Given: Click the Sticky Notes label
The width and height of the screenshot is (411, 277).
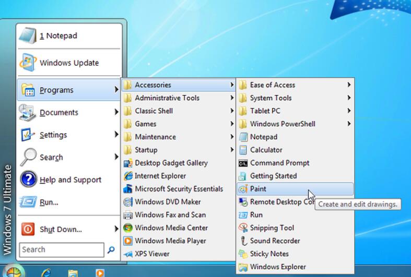Looking at the screenshot, I should [269, 254].
